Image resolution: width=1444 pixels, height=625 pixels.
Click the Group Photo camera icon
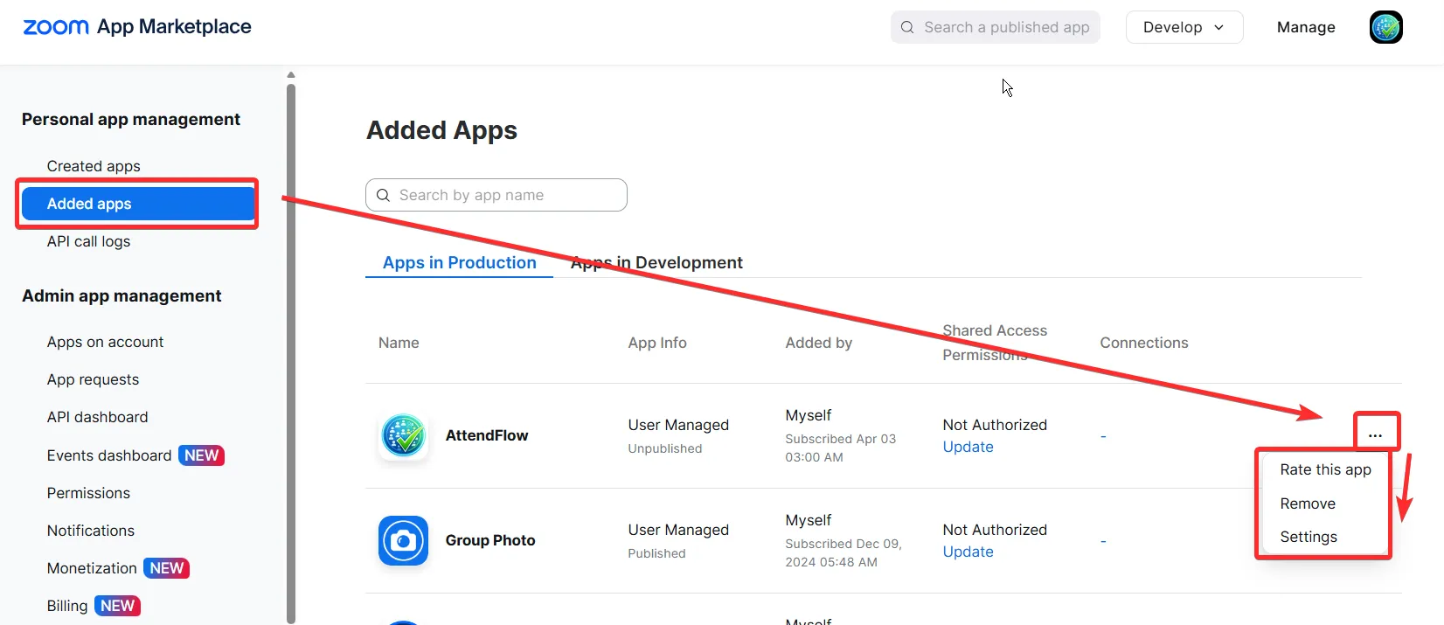[x=403, y=540]
